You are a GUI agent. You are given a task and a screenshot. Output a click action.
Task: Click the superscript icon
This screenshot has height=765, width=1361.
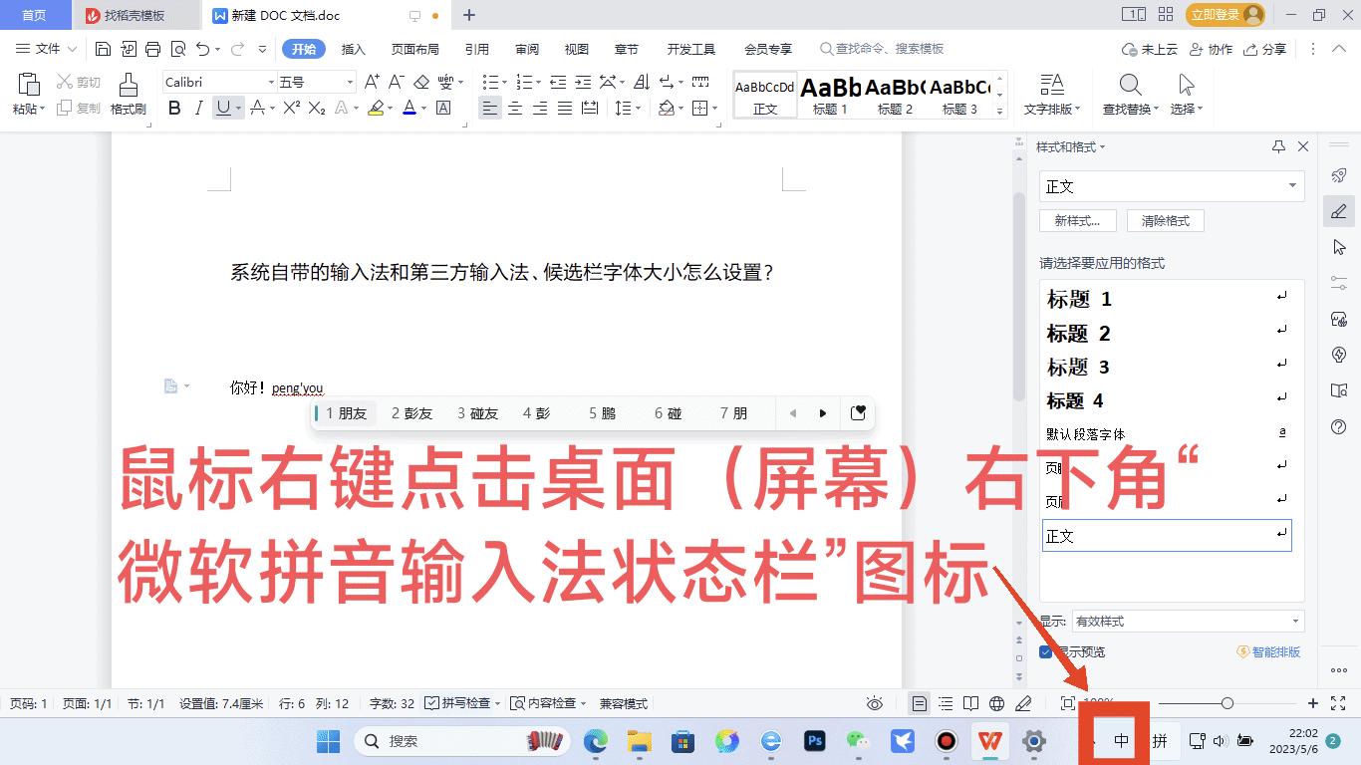[289, 108]
